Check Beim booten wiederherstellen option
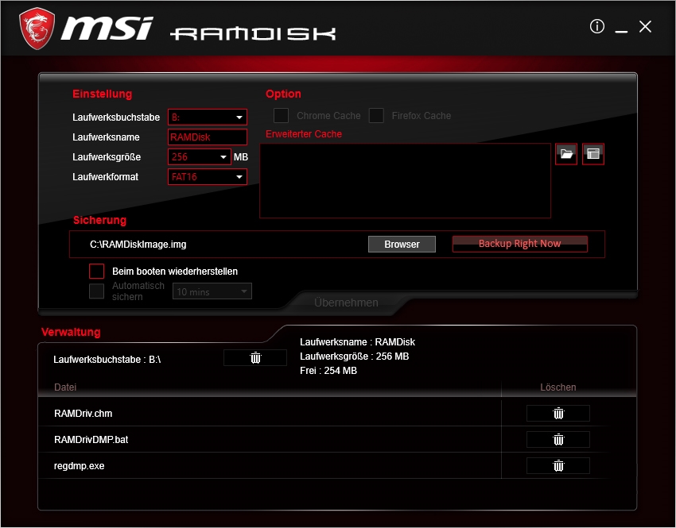The image size is (676, 528). [97, 272]
